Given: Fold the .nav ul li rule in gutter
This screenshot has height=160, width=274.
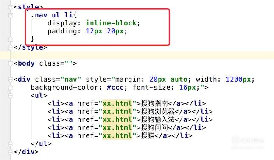Looking at the screenshot, I should point(11,15).
